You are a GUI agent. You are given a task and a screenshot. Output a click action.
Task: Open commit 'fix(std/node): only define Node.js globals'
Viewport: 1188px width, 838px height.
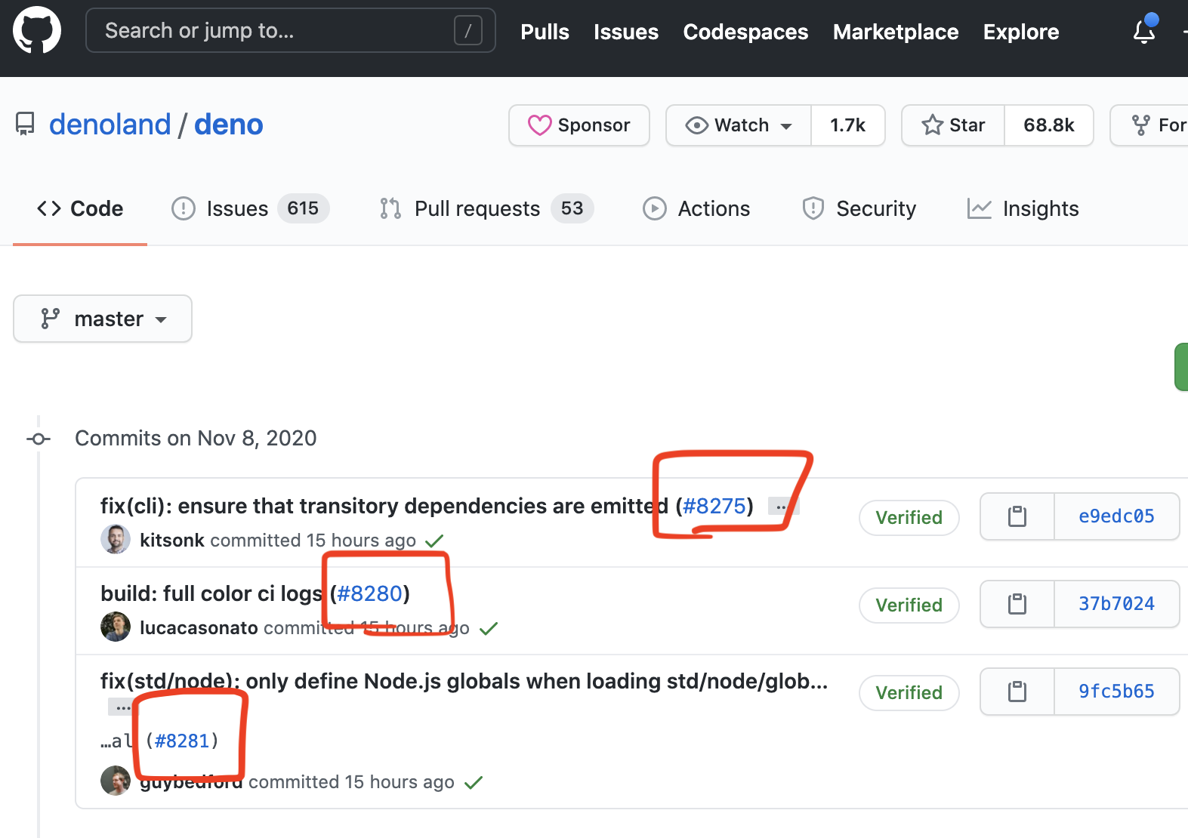point(464,681)
